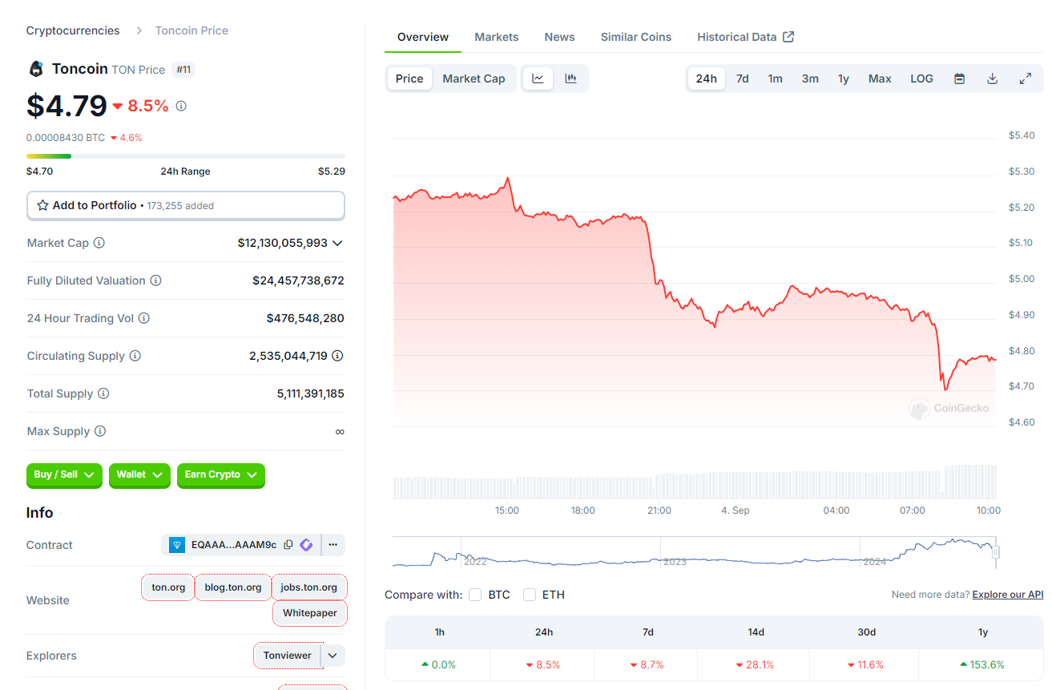Click the $24,457,738,672 valuation value

tap(298, 280)
